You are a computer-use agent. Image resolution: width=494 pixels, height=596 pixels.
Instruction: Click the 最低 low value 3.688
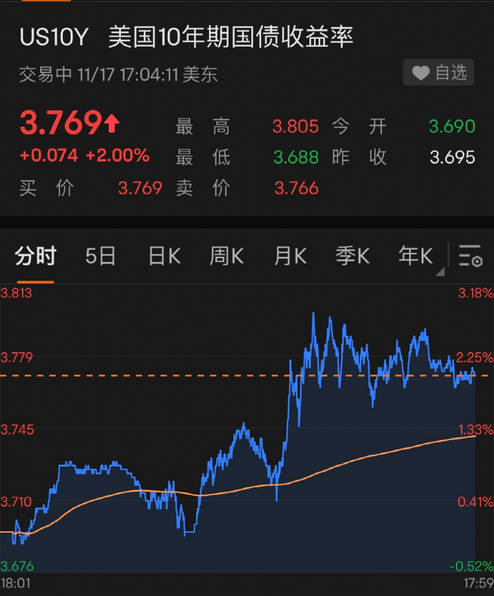(x=296, y=157)
